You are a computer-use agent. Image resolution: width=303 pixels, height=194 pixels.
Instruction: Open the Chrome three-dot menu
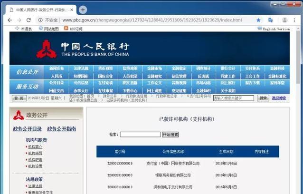click(294, 20)
